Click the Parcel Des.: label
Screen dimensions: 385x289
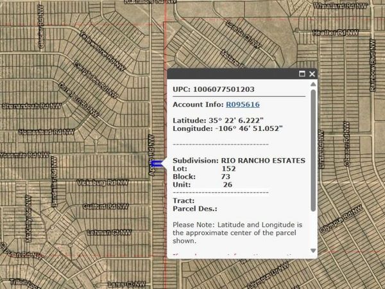195,209
